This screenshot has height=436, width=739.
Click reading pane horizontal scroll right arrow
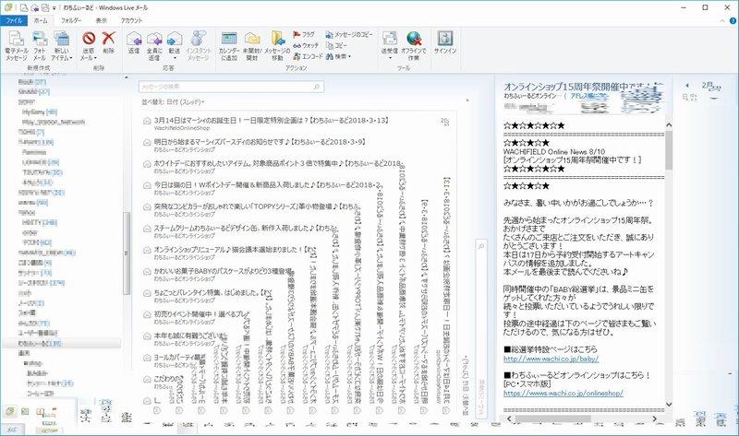pos(654,418)
